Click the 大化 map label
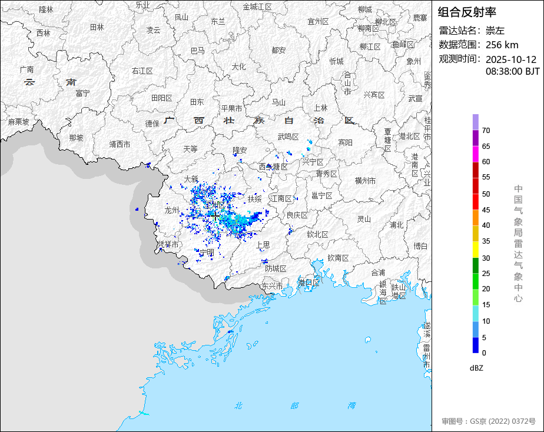 point(238,67)
